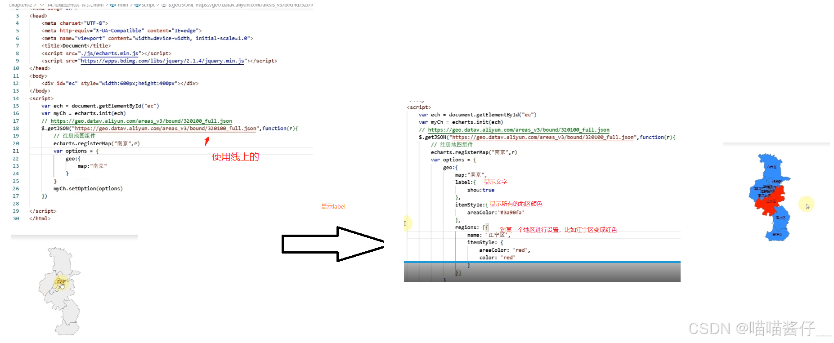Open the commented aliyun URL in right code panel

519,130
